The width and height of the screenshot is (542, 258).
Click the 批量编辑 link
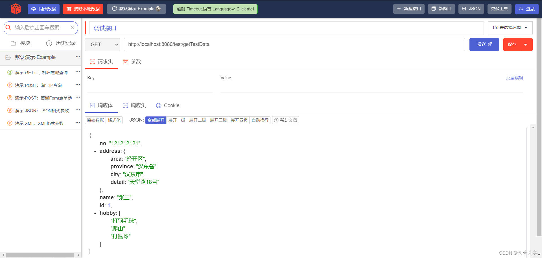(x=514, y=78)
